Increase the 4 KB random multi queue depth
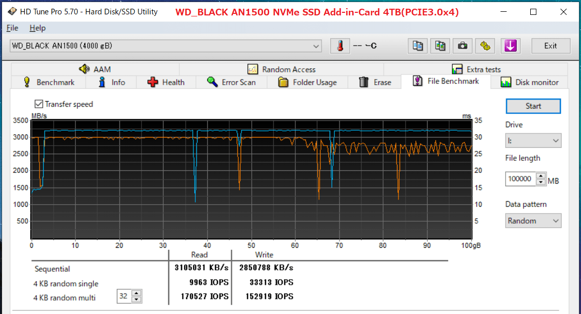This screenshot has height=314, width=581. (x=136, y=293)
